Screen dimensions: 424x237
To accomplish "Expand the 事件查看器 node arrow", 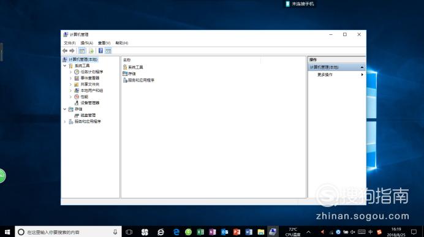I will [70, 78].
